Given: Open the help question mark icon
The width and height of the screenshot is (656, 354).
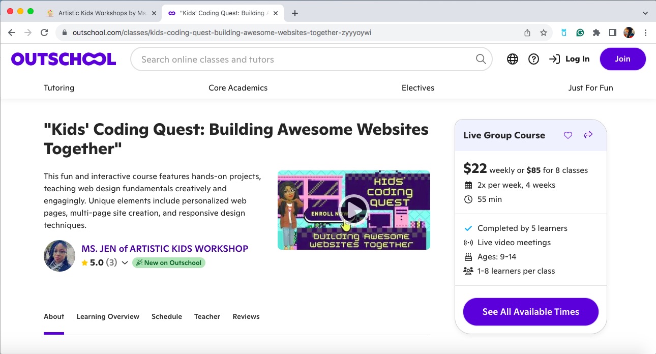Looking at the screenshot, I should click(533, 59).
